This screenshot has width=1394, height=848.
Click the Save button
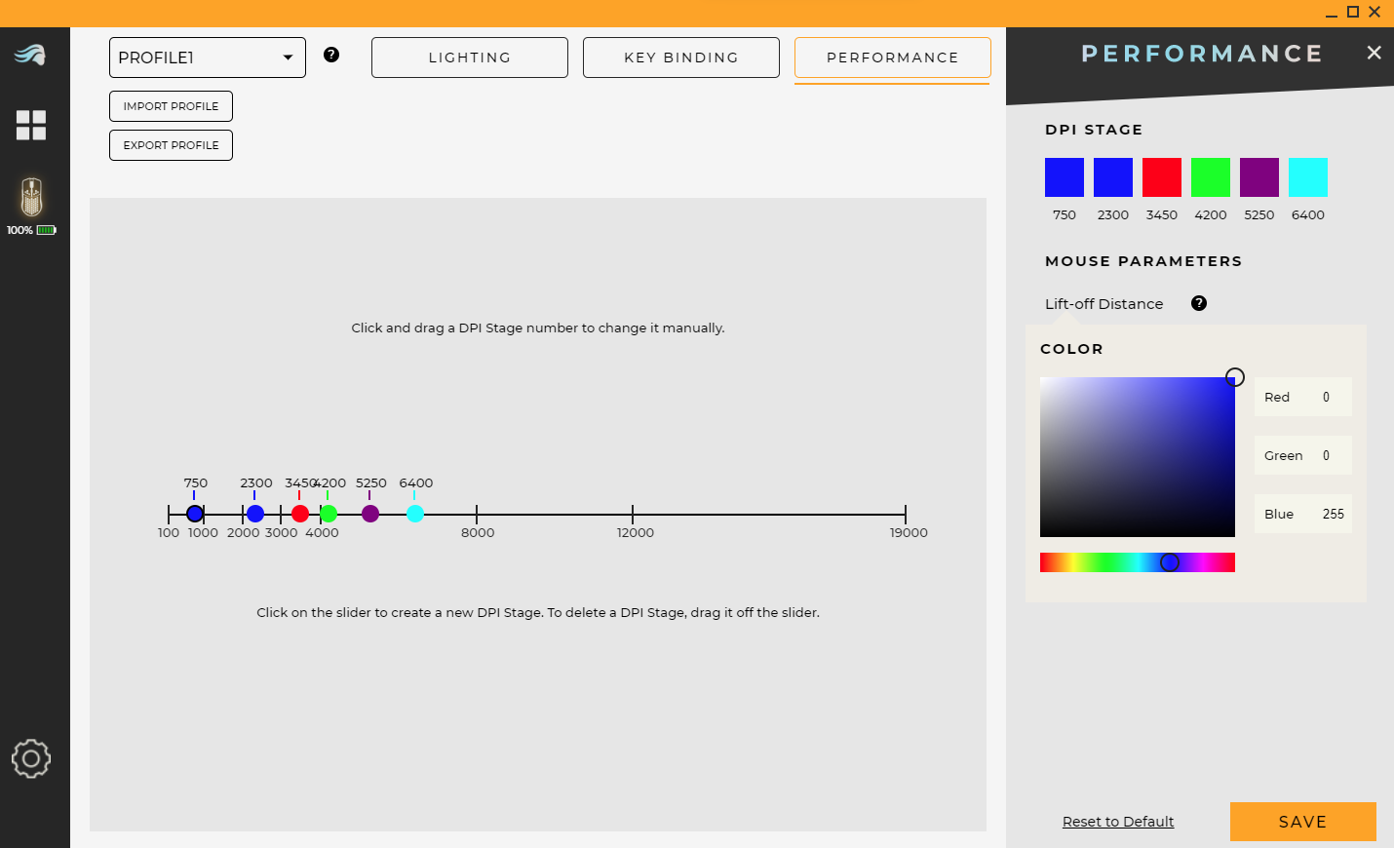click(x=1303, y=822)
